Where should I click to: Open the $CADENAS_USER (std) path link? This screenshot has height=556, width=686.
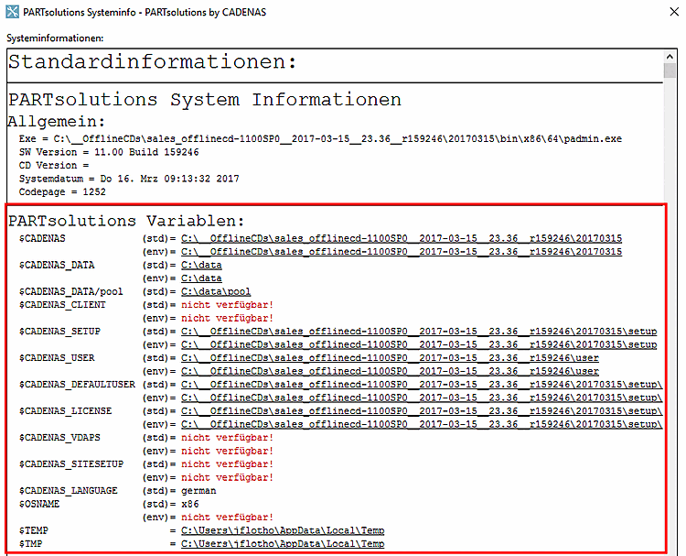(390, 358)
